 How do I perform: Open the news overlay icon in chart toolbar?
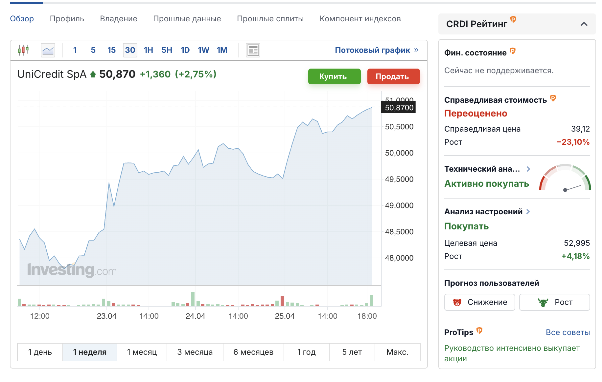(x=253, y=50)
